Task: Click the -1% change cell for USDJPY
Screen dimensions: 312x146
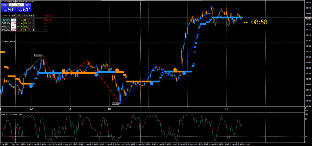Action: (x=14, y=20)
